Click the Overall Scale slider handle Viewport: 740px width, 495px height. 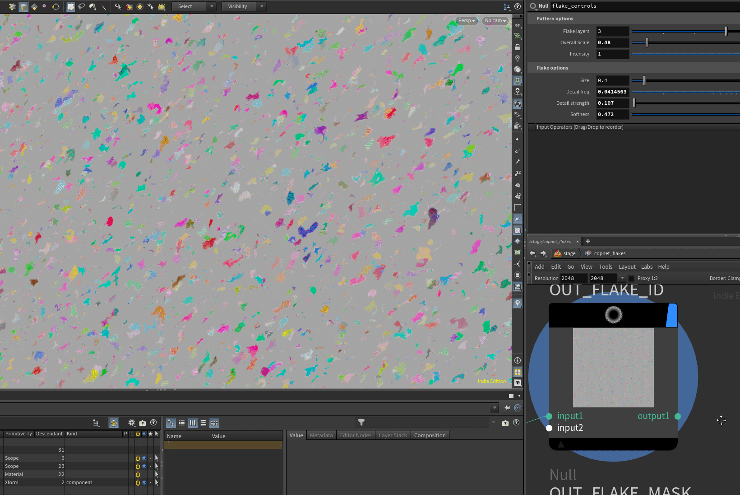click(x=647, y=42)
